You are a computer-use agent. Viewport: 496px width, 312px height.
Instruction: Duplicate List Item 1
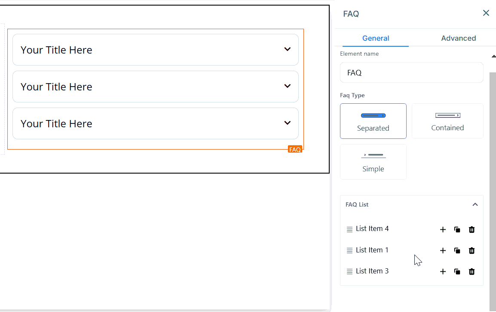[457, 251]
